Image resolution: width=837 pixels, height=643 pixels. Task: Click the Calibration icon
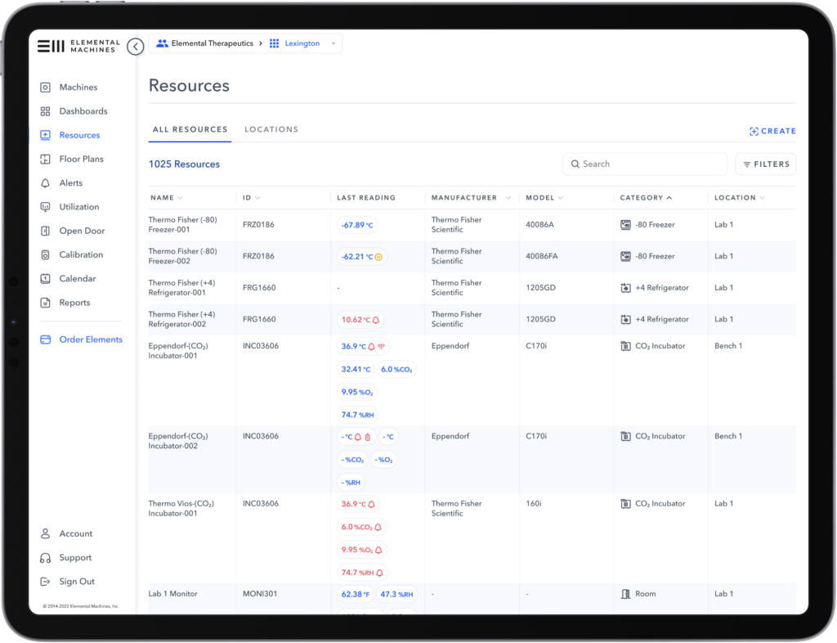(x=46, y=254)
